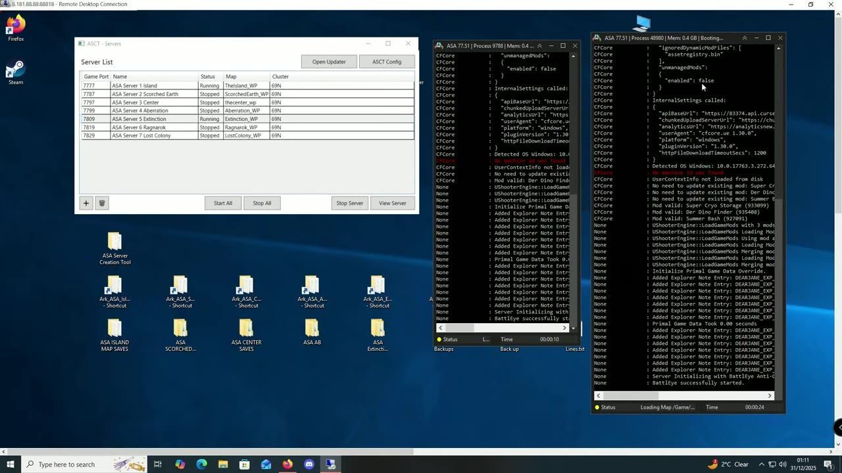Viewport: 842px width, 473px height.
Task: Select the Ark_ASA_Isl... shortcut icon
Action: click(x=113, y=292)
